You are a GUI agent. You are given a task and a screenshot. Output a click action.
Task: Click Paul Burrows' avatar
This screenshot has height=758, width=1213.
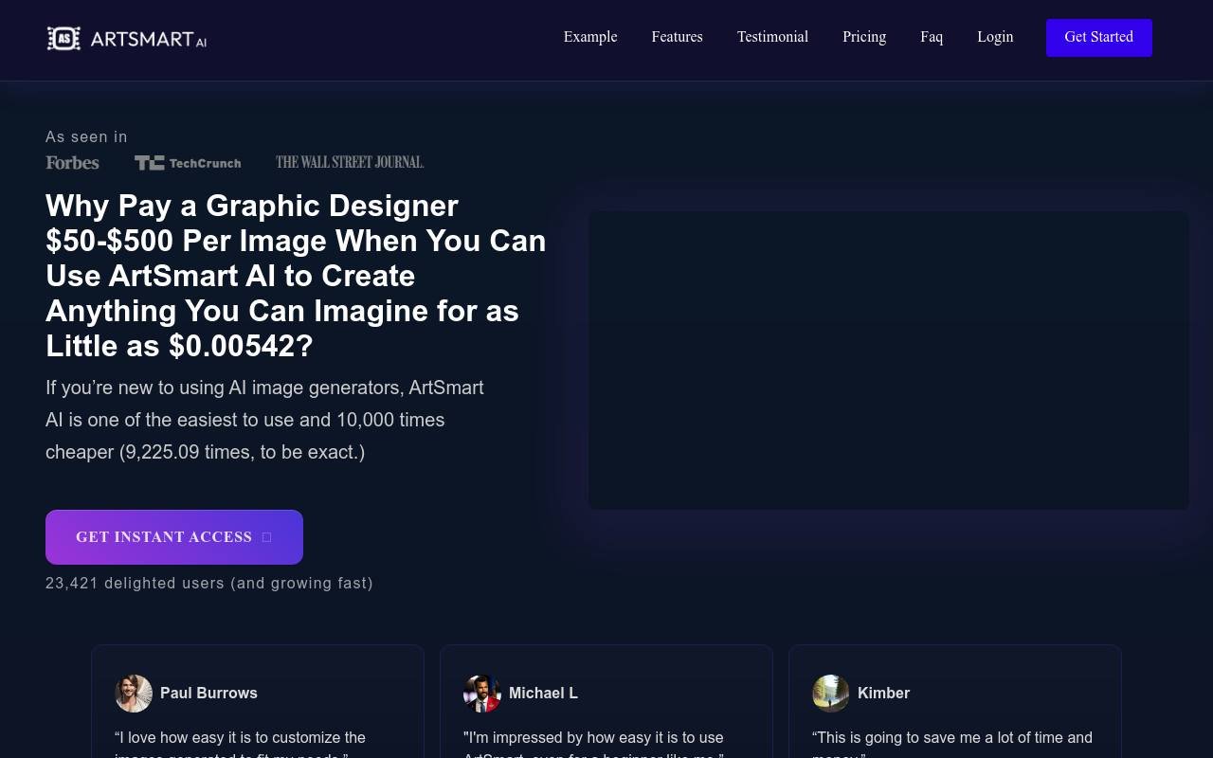click(x=134, y=694)
